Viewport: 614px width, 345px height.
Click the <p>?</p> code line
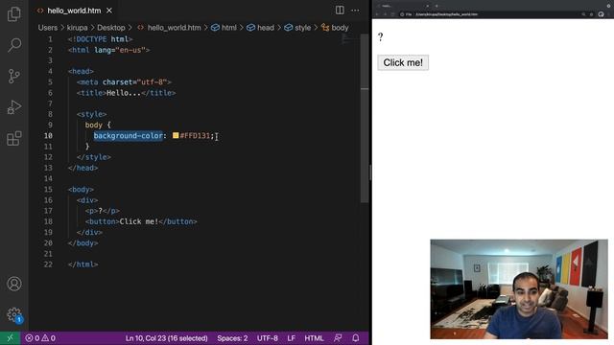click(x=103, y=211)
